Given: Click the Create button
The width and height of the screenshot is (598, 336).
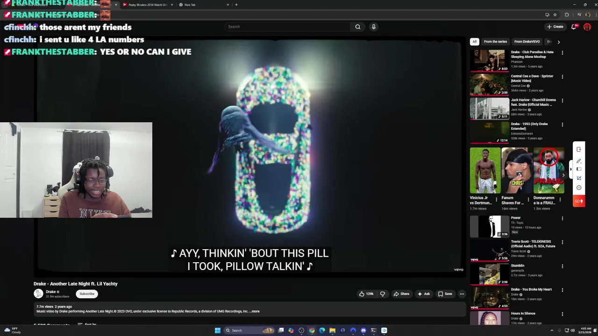Looking at the screenshot, I should (555, 27).
